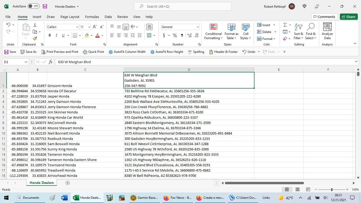Switch to the Data tab
The height and width of the screenshot is (203, 361).
108,17
